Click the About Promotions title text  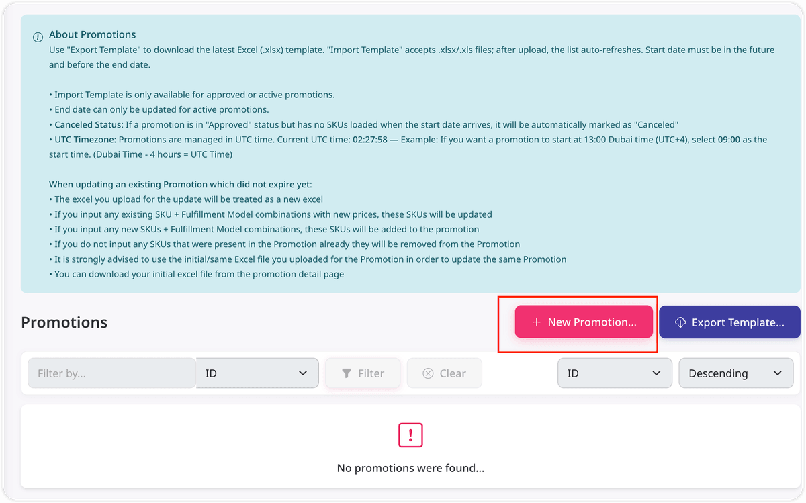pos(93,34)
